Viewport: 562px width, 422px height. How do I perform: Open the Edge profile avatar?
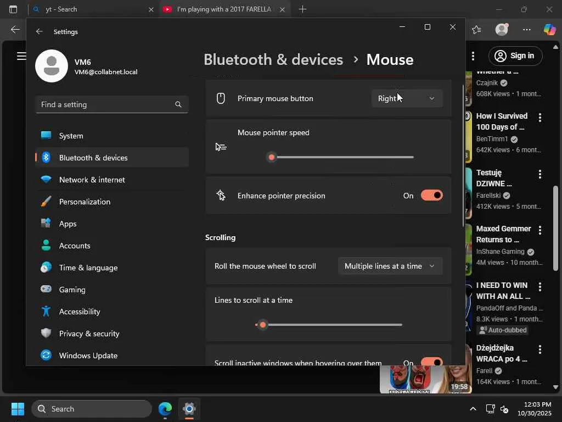(x=502, y=30)
